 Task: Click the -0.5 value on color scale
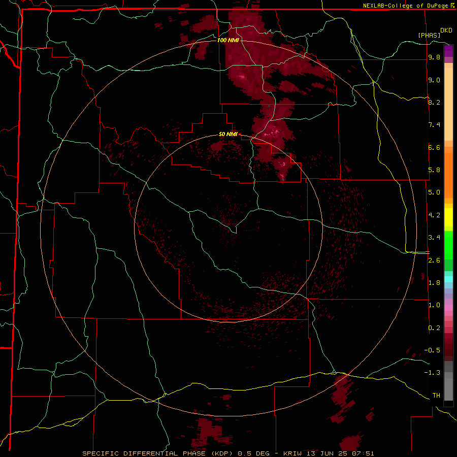(432, 350)
